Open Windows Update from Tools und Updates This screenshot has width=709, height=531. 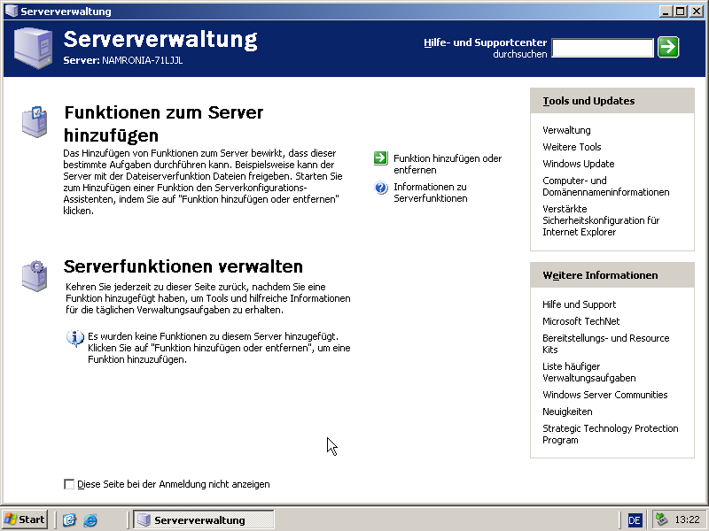click(580, 164)
